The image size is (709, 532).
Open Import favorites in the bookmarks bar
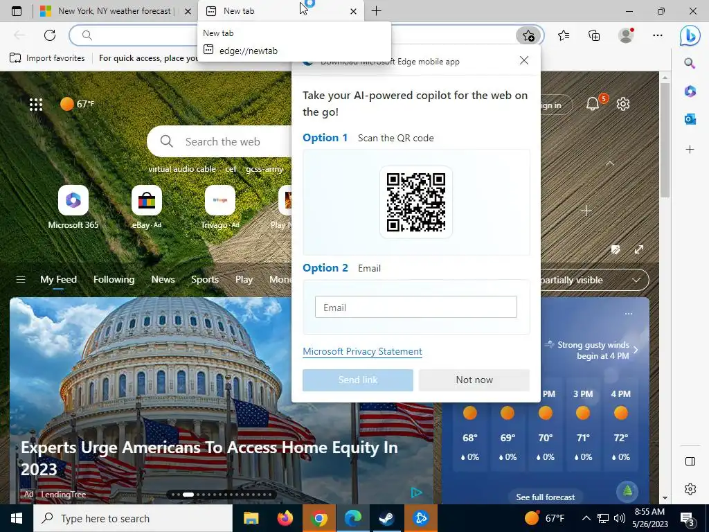[48, 58]
